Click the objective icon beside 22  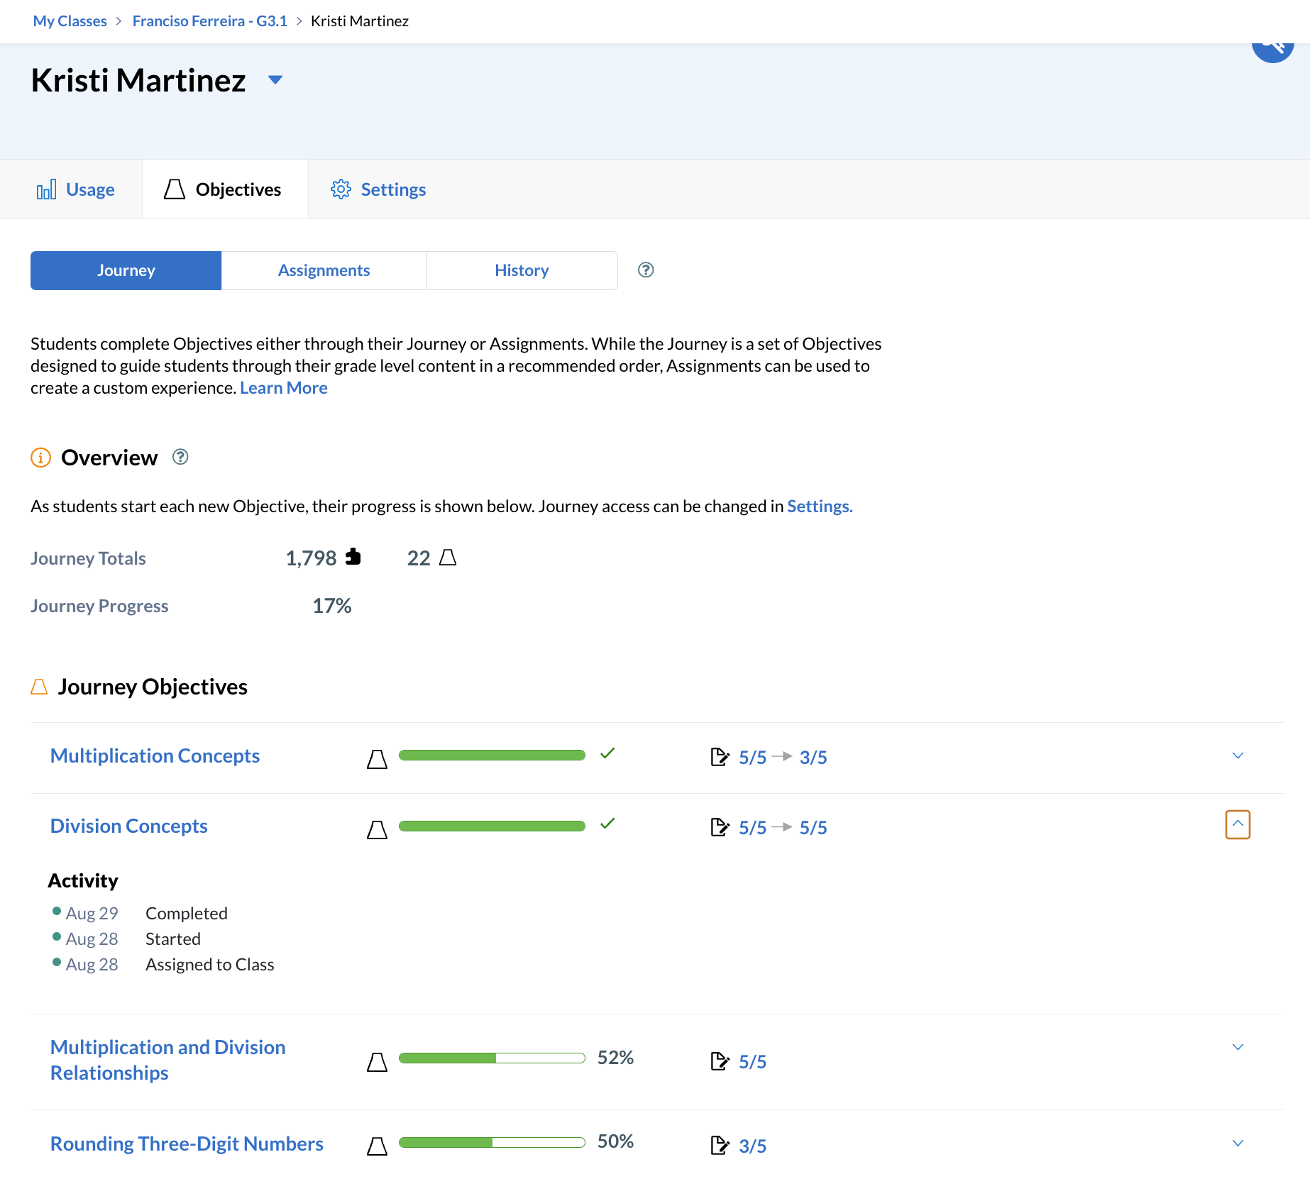[x=448, y=558]
